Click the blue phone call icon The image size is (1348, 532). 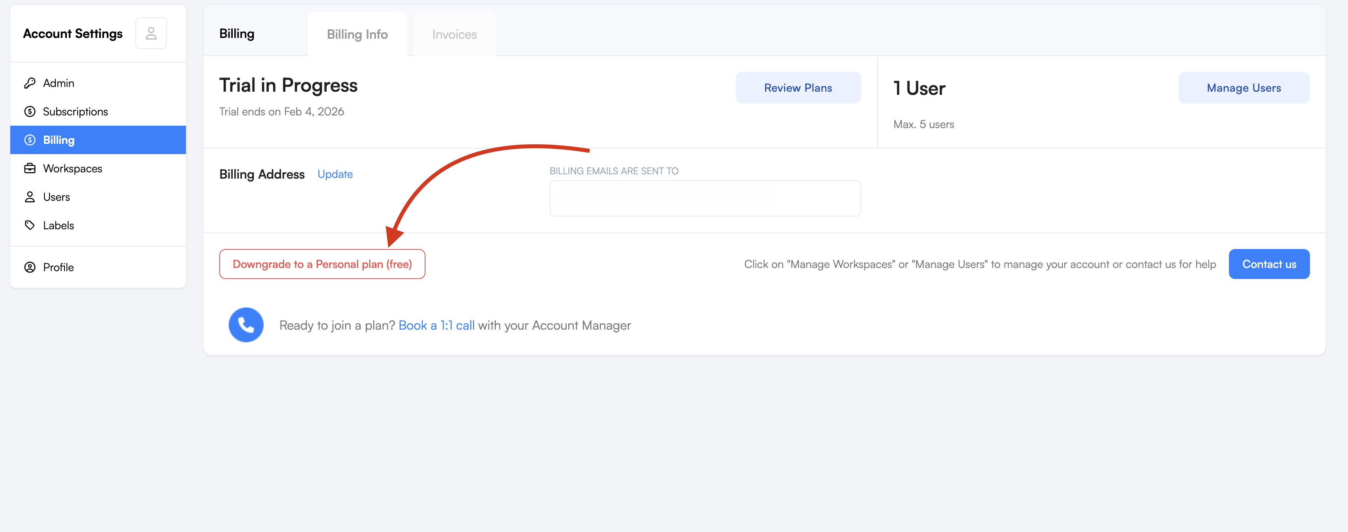pos(246,324)
